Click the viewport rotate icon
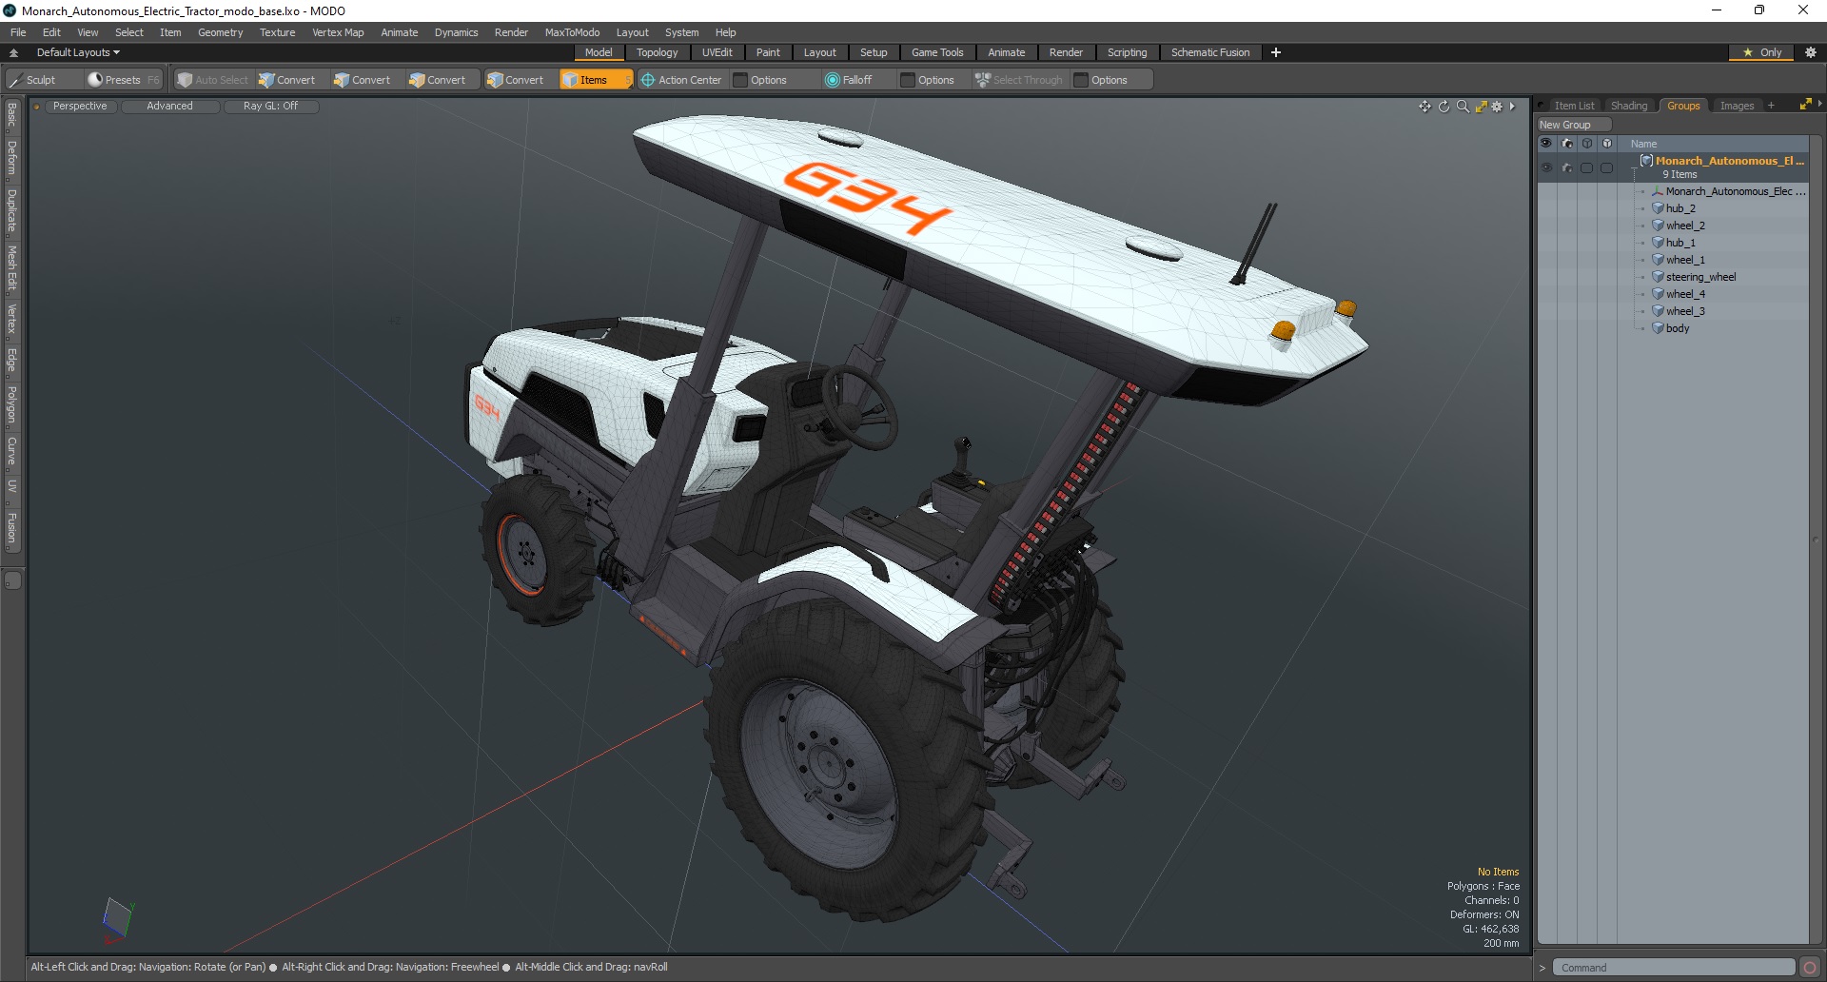 [1444, 107]
